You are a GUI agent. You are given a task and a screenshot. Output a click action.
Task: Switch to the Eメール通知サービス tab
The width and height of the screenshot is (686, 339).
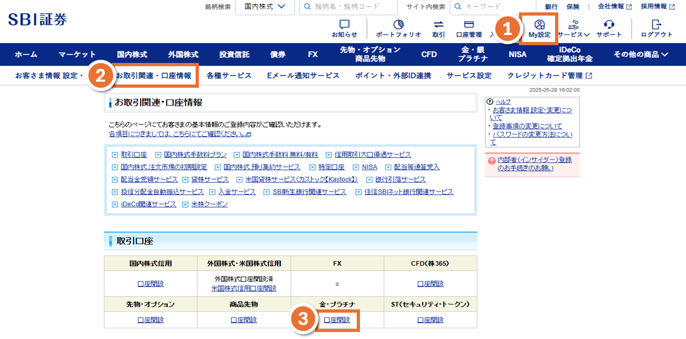303,76
